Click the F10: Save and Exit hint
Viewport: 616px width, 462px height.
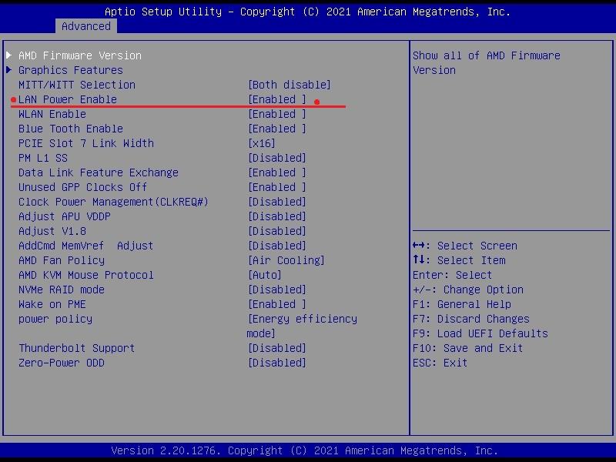(x=468, y=348)
